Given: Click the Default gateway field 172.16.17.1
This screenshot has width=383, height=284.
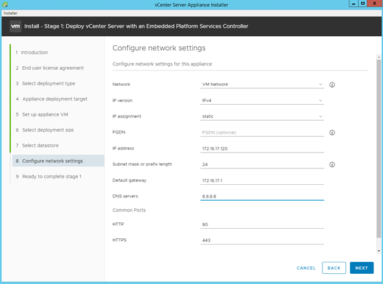Looking at the screenshot, I should pyautogui.click(x=262, y=180).
